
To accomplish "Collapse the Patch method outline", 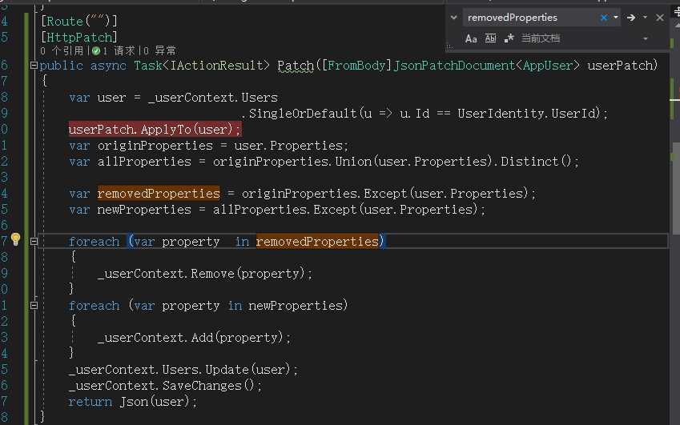I will coord(34,66).
